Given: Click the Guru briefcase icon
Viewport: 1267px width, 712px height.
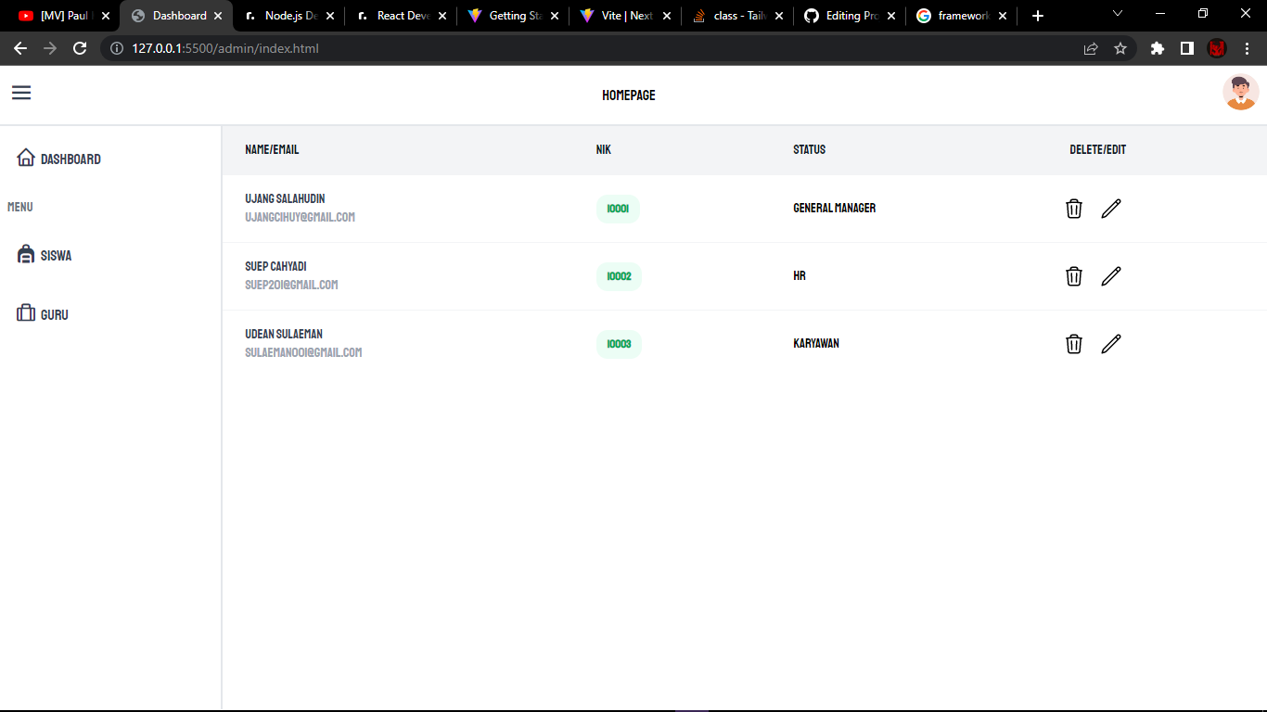Looking at the screenshot, I should (25, 313).
